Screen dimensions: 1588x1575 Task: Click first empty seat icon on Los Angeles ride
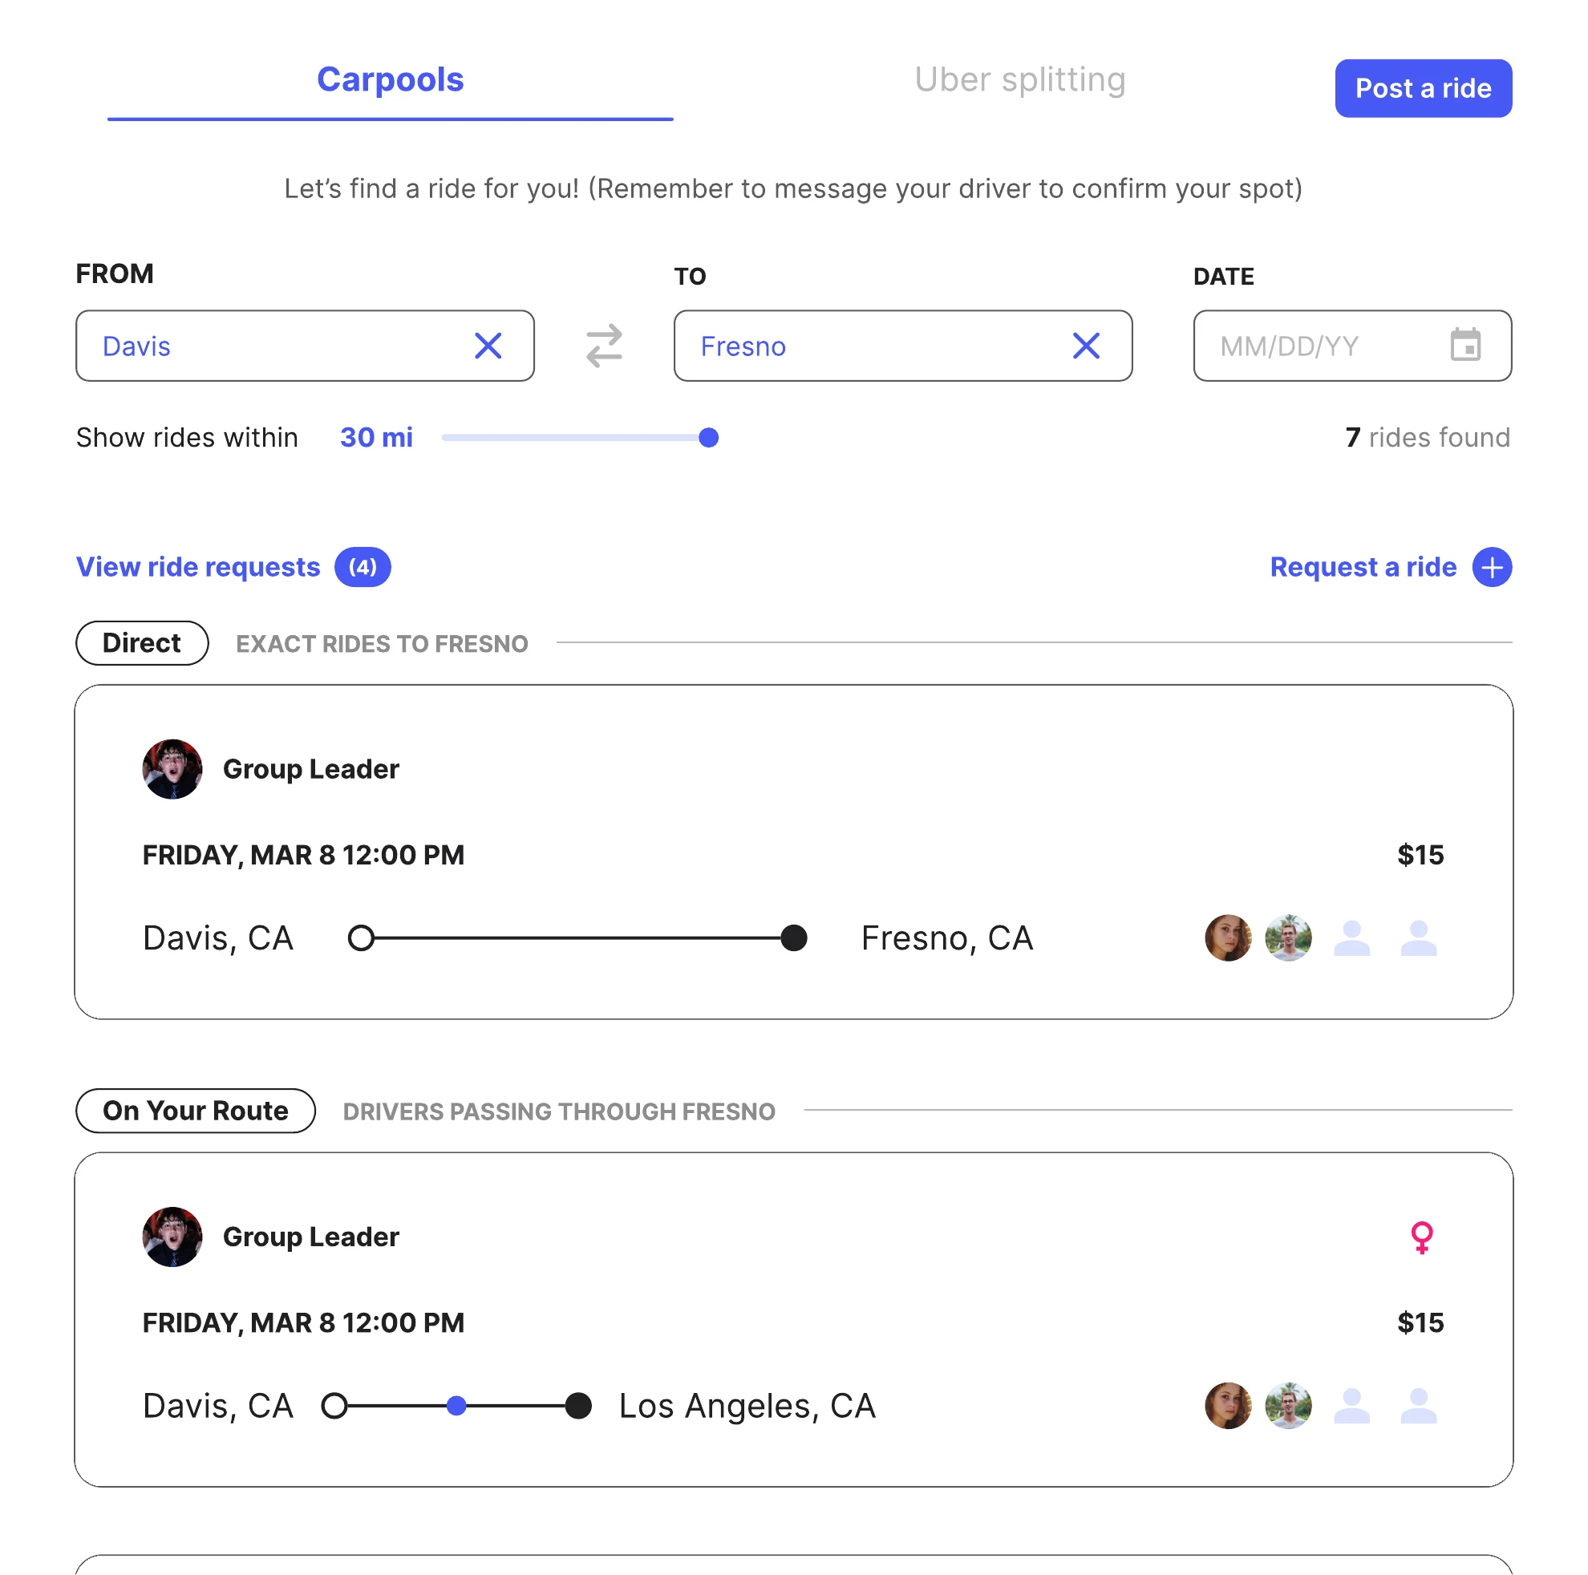[x=1351, y=1406]
